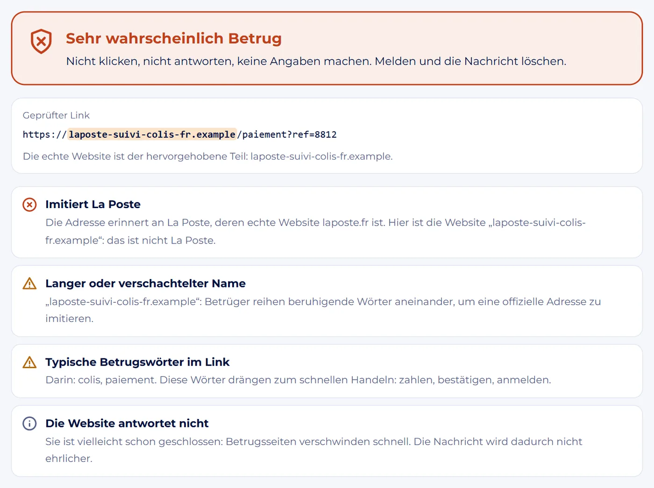Click the warning triangle beside Langer oder verschachtelter Name
This screenshot has width=654, height=488.
pyautogui.click(x=29, y=283)
